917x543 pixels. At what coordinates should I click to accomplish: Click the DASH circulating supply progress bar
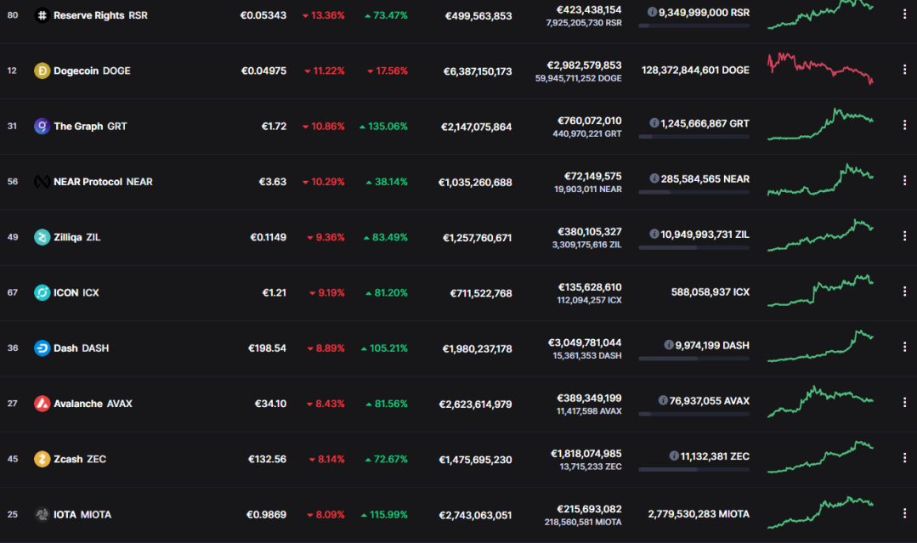click(x=693, y=359)
